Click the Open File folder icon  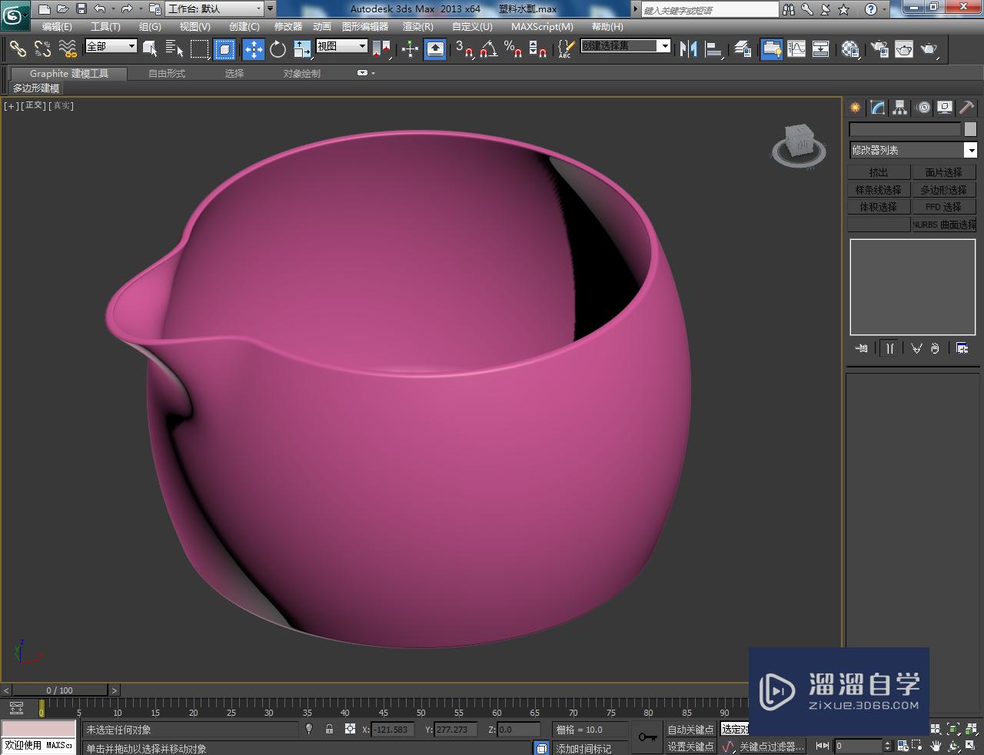[62, 9]
